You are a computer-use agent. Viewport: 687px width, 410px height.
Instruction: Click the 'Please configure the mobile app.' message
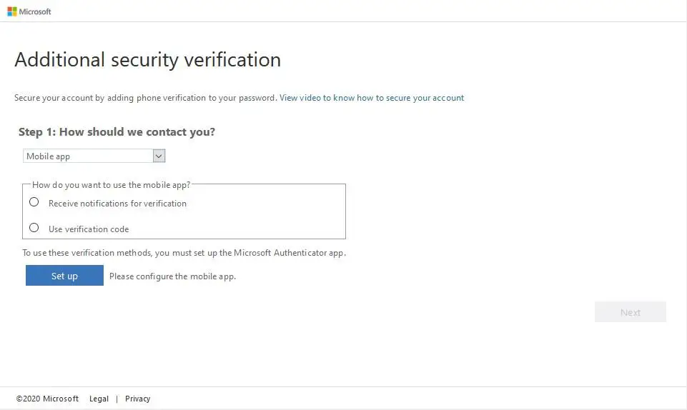point(172,276)
